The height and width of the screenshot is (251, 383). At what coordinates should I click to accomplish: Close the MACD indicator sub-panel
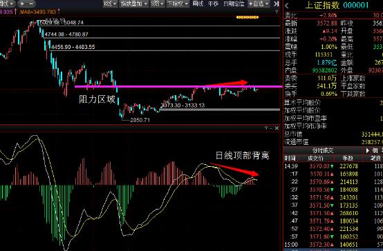277,128
